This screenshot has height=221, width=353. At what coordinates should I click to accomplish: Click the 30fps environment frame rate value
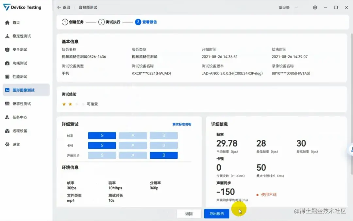click(x=72, y=188)
